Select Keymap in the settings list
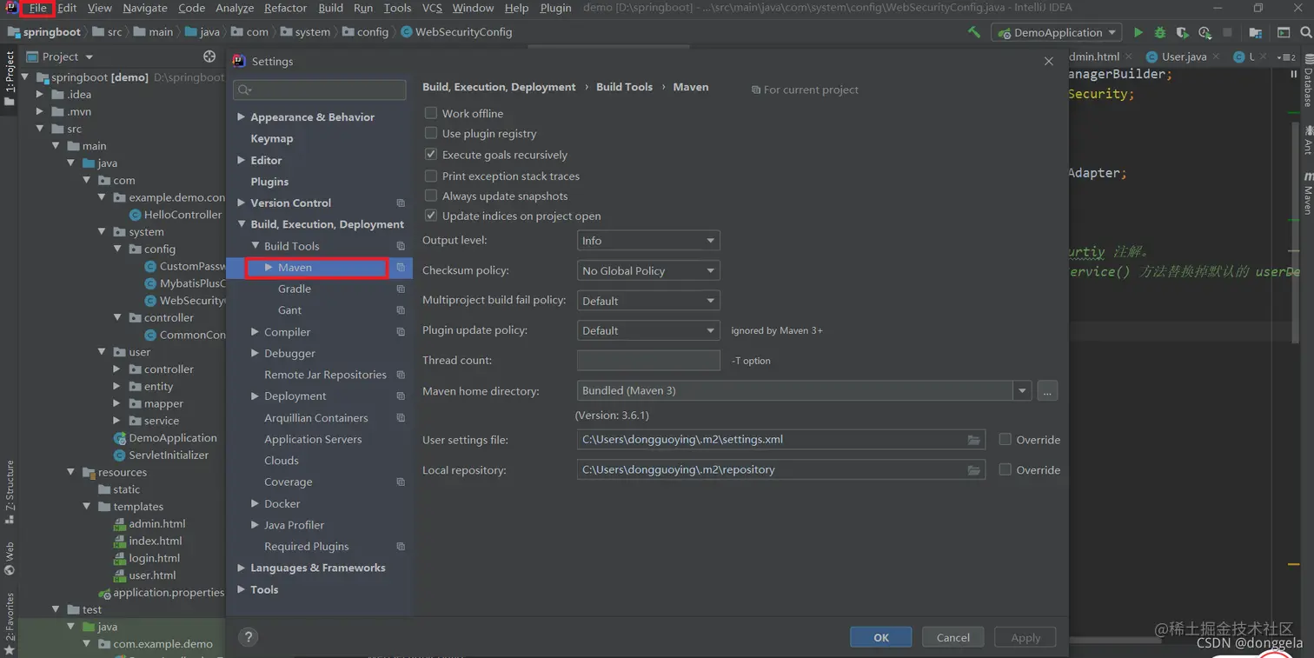 [x=272, y=138]
